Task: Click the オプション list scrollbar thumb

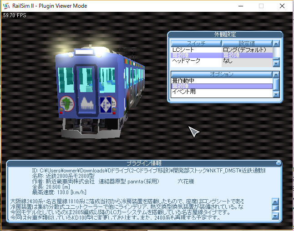Action: [276, 84]
